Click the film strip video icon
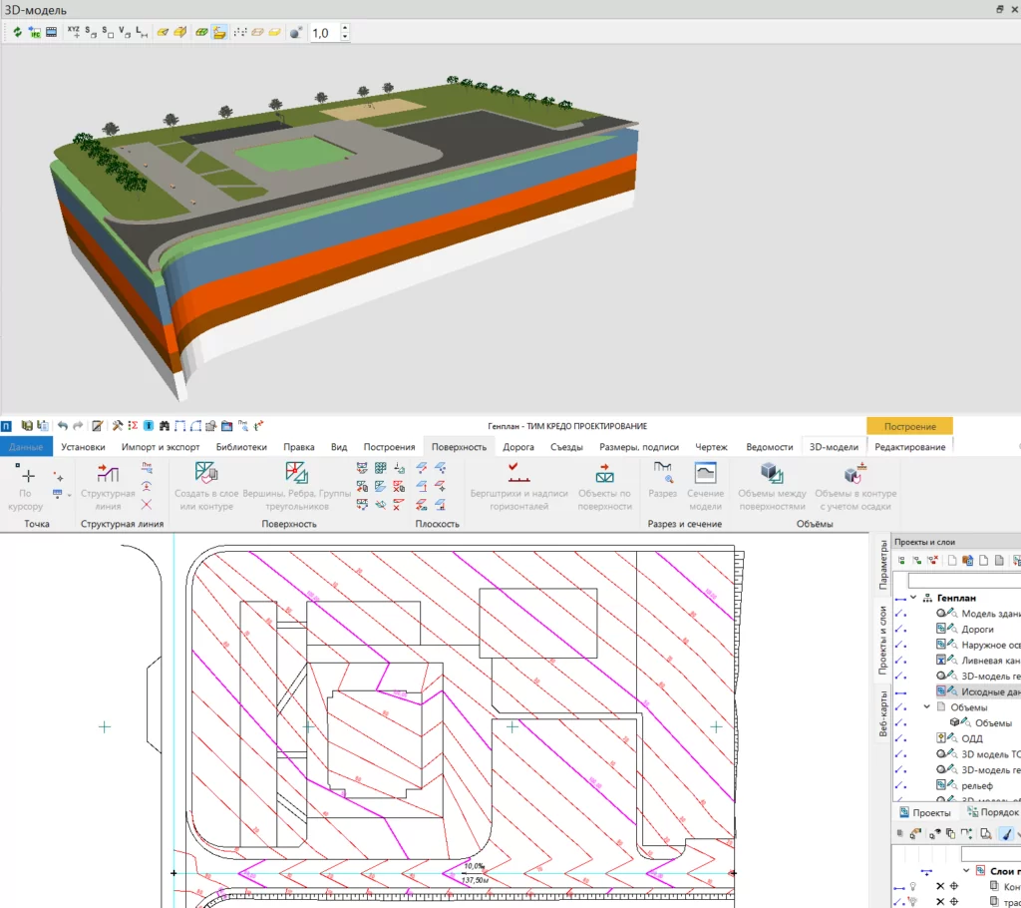This screenshot has height=908, width=1021. tap(52, 32)
